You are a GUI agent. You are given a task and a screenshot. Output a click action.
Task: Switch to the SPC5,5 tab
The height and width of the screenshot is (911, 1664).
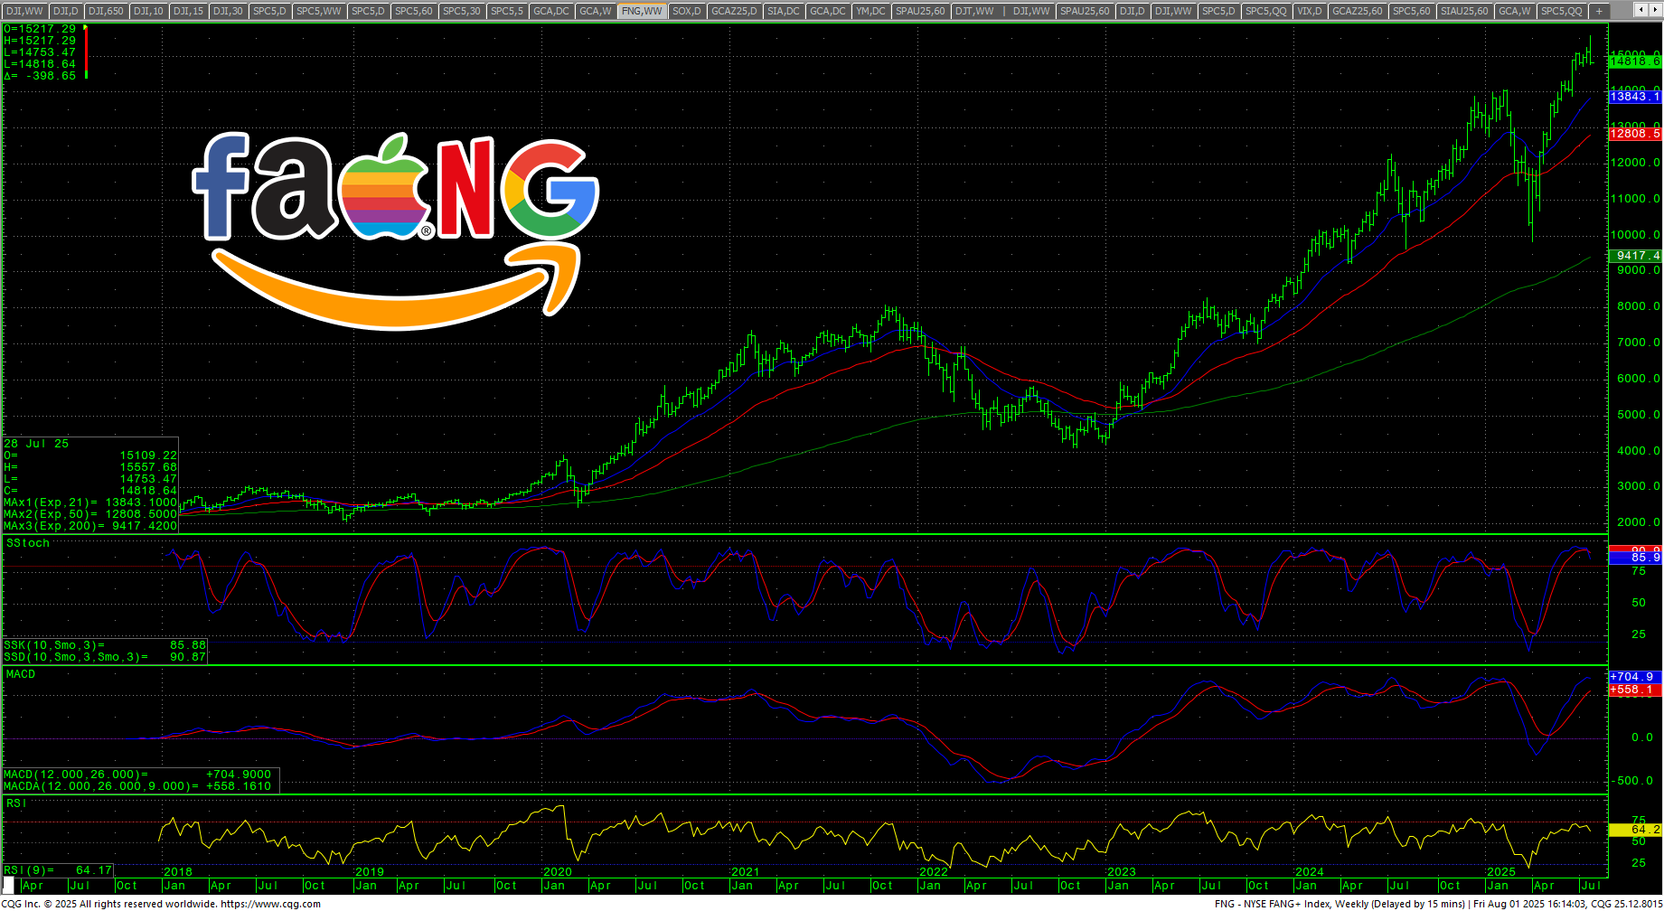click(507, 11)
